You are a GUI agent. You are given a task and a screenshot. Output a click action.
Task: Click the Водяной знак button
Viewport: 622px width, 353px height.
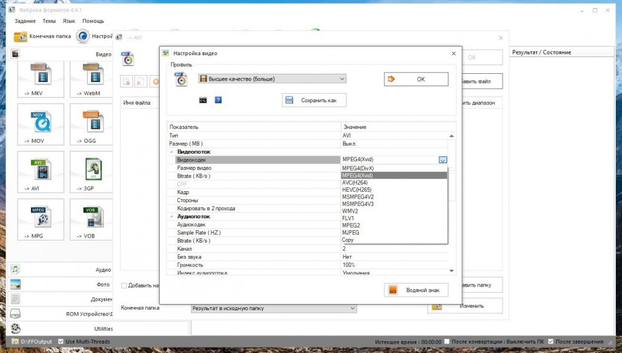pyautogui.click(x=415, y=290)
